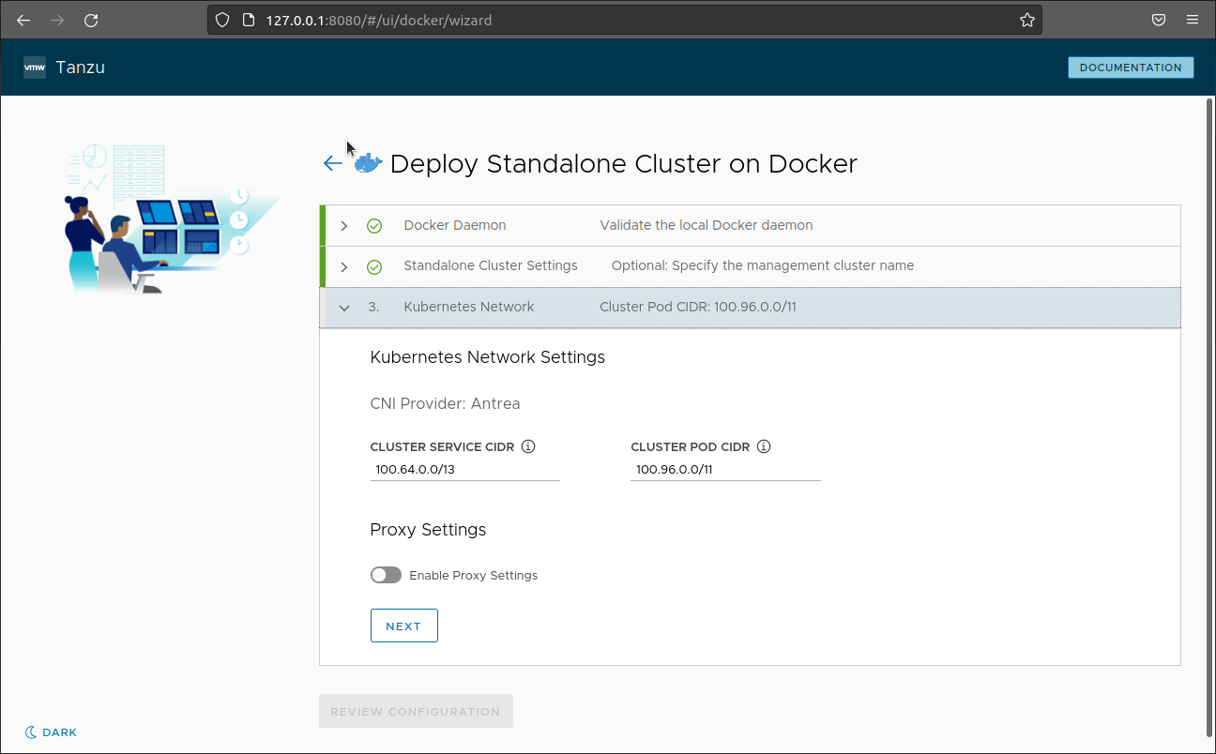Click the page info icon in the URL bar
The width and height of the screenshot is (1216, 754).
click(248, 20)
